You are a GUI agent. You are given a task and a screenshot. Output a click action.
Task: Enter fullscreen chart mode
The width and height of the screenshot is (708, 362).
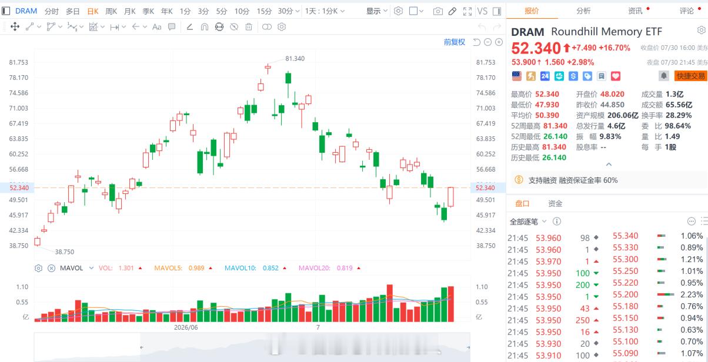(x=467, y=11)
